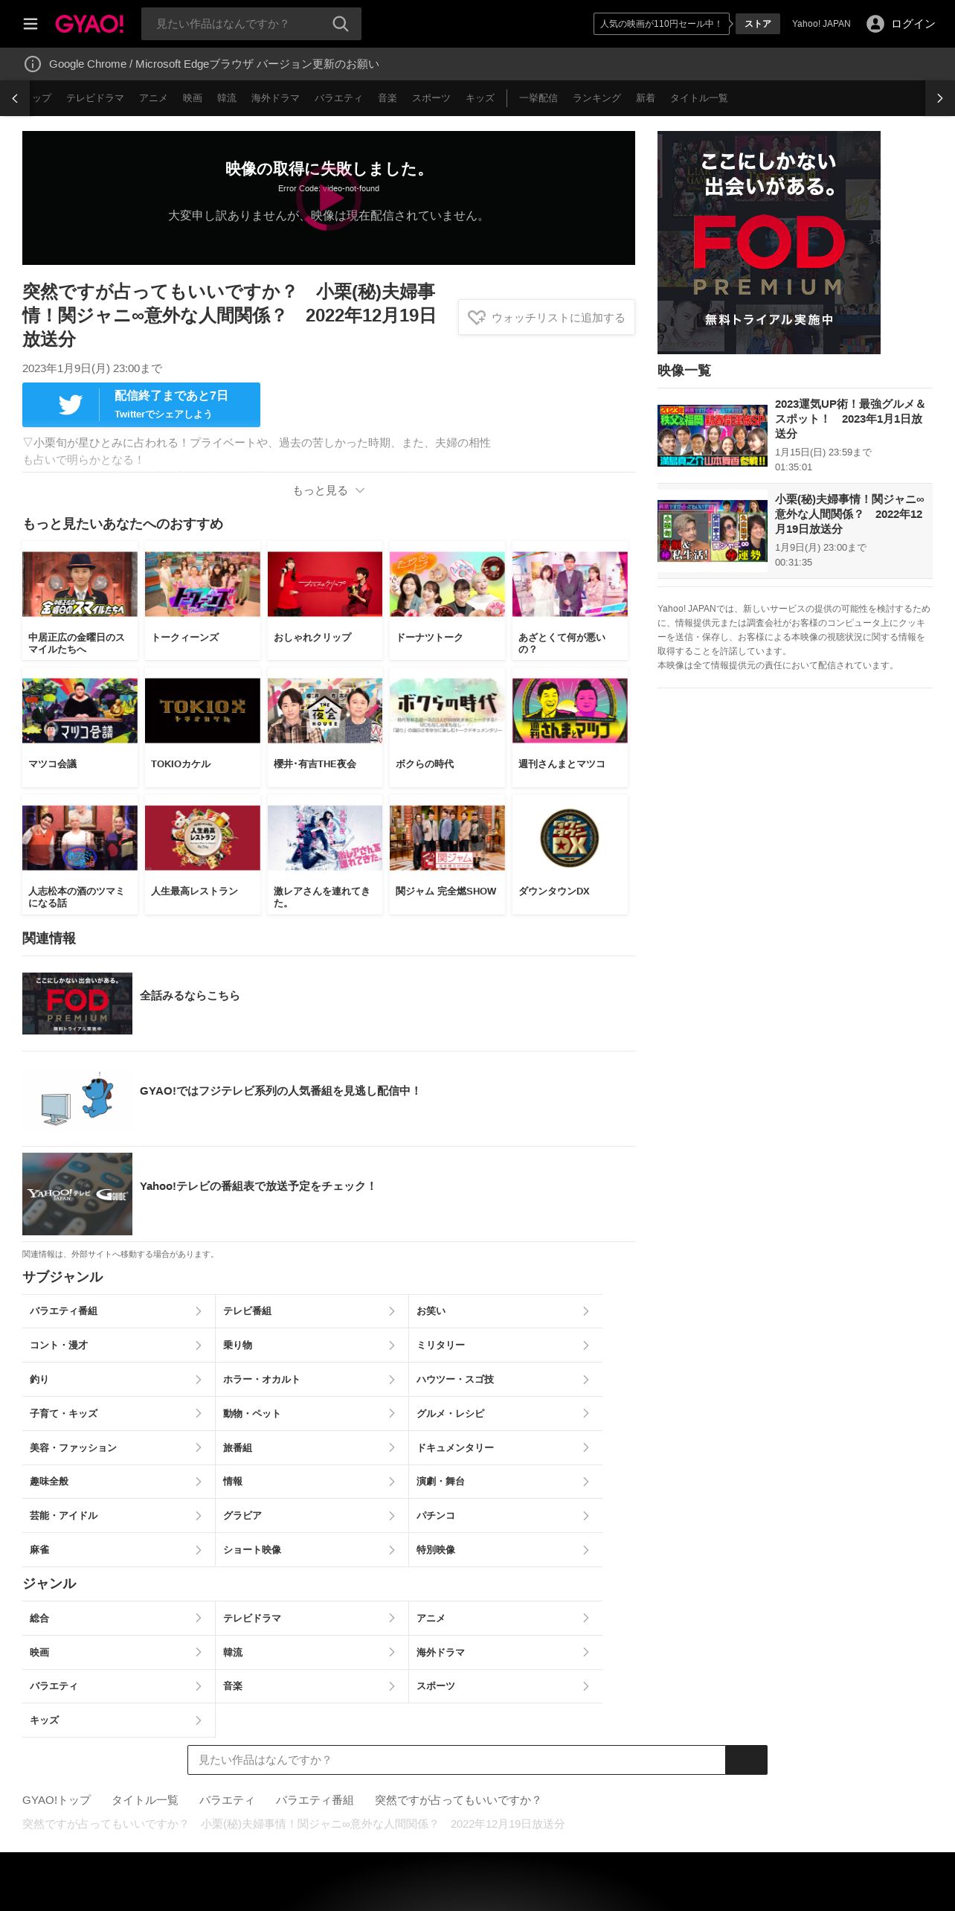Click the ストア button

coord(758,24)
